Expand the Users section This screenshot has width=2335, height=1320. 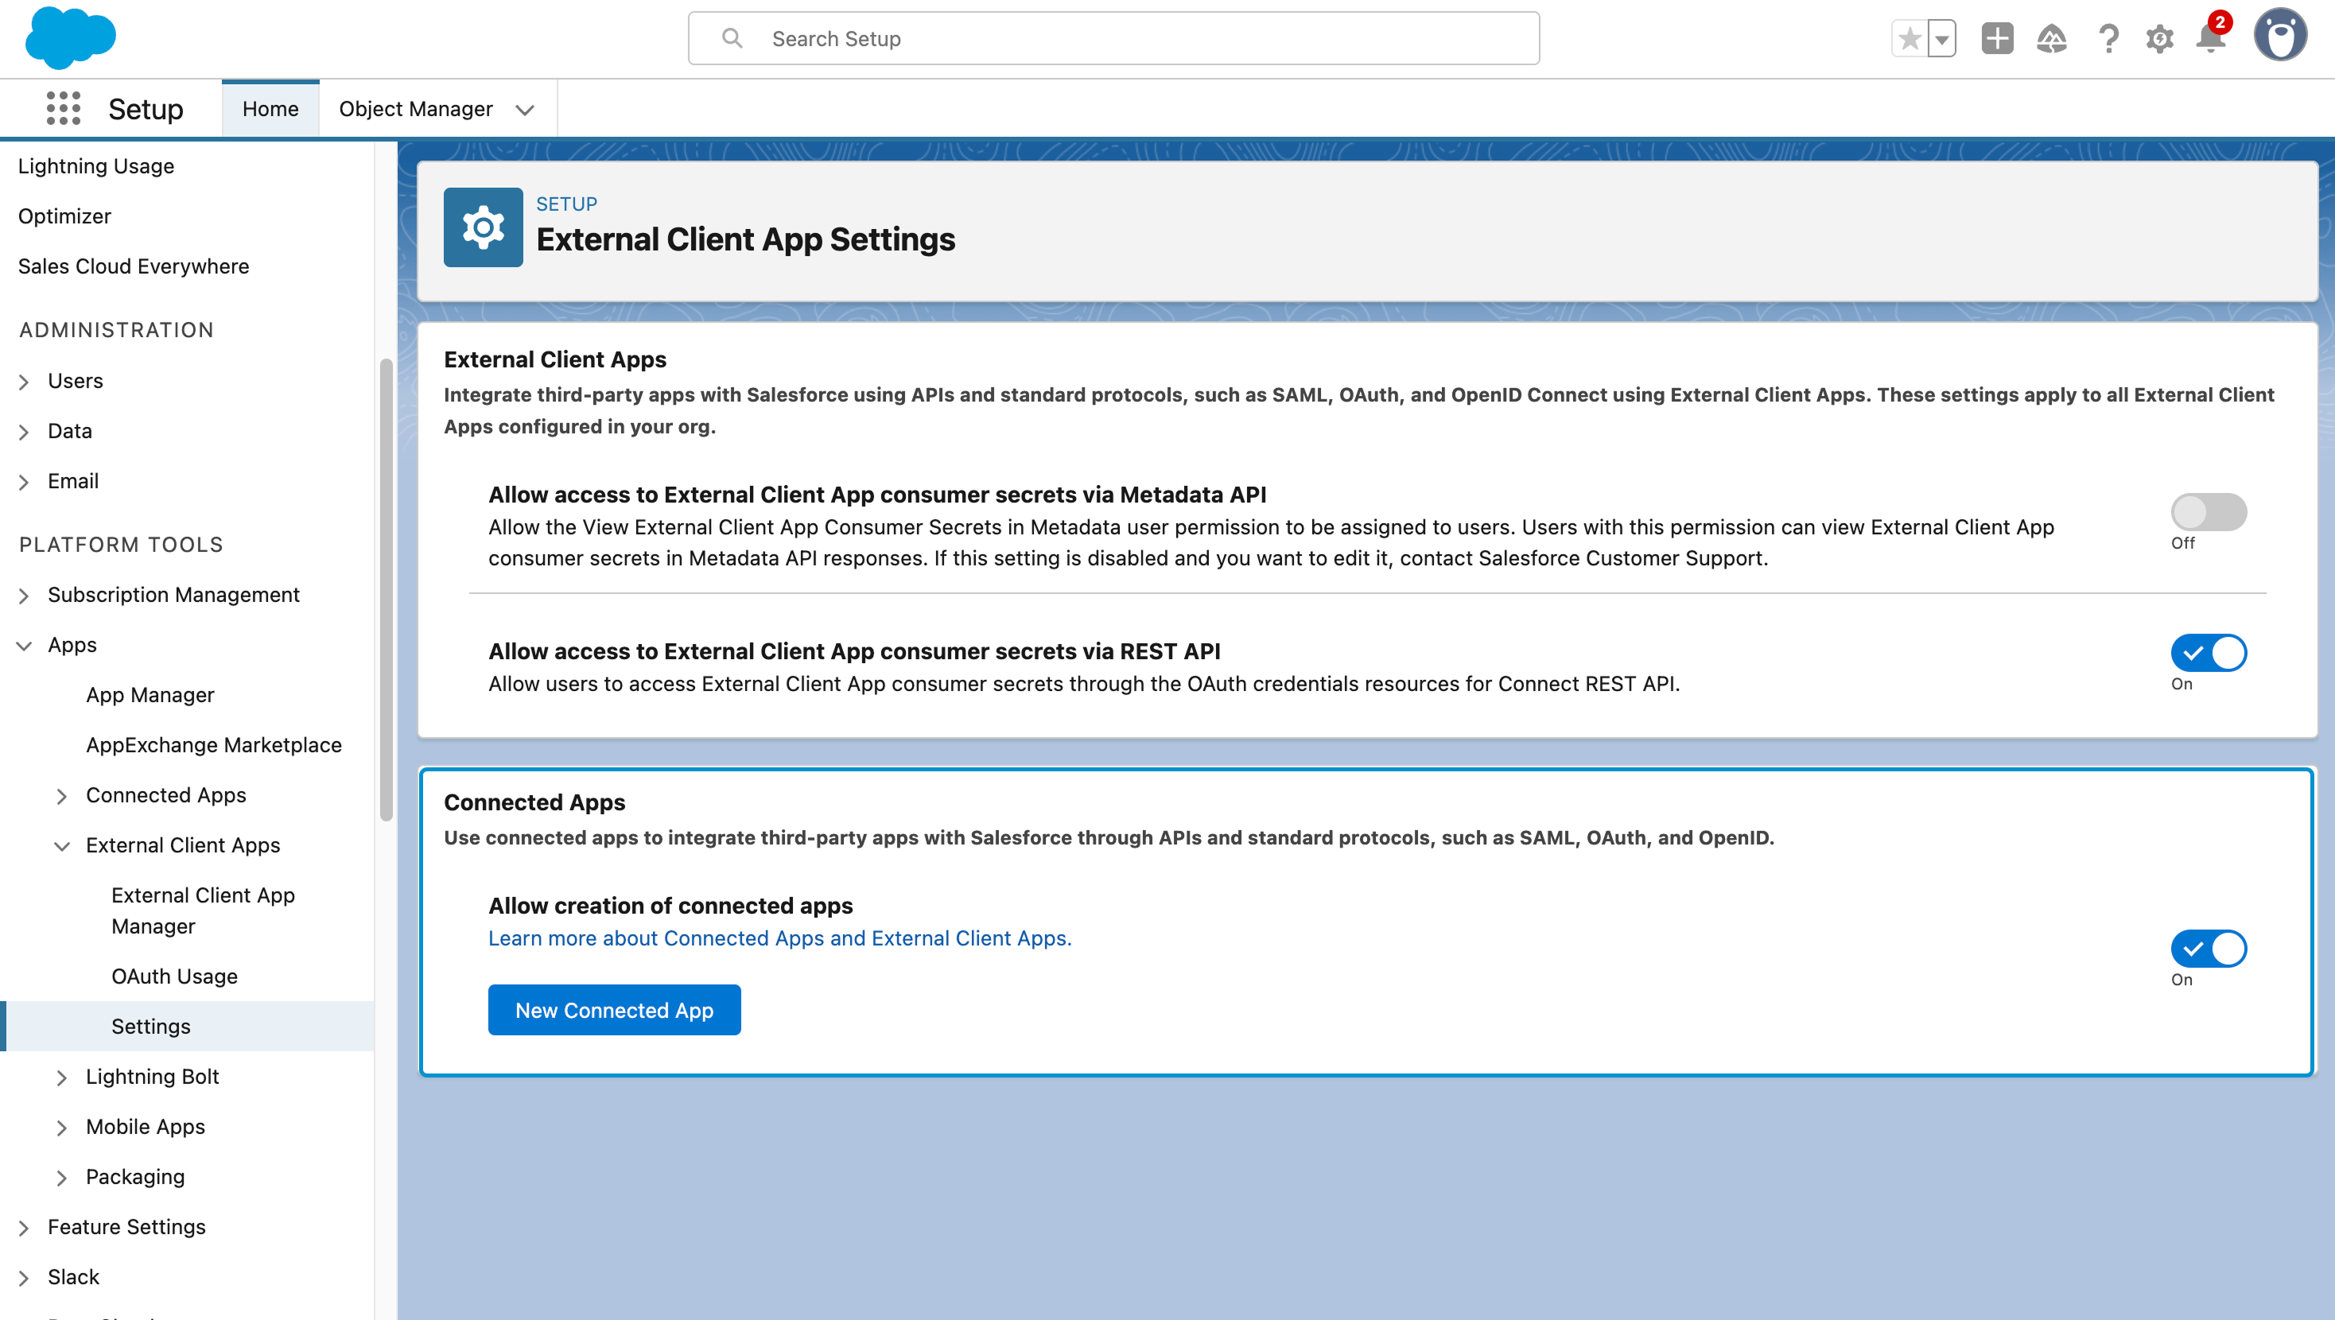coord(25,382)
